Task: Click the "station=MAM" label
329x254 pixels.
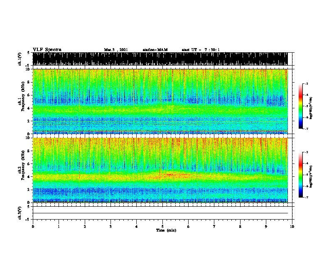Action: (x=155, y=50)
